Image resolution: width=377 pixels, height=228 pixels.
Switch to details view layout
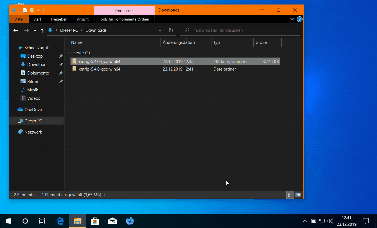pyautogui.click(x=290, y=195)
